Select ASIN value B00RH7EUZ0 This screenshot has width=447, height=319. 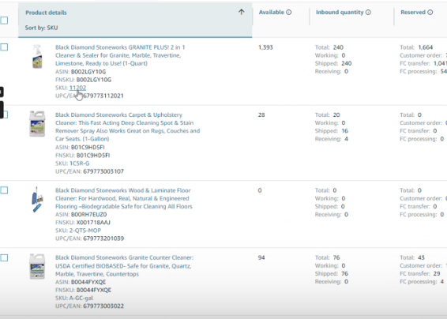(89, 214)
